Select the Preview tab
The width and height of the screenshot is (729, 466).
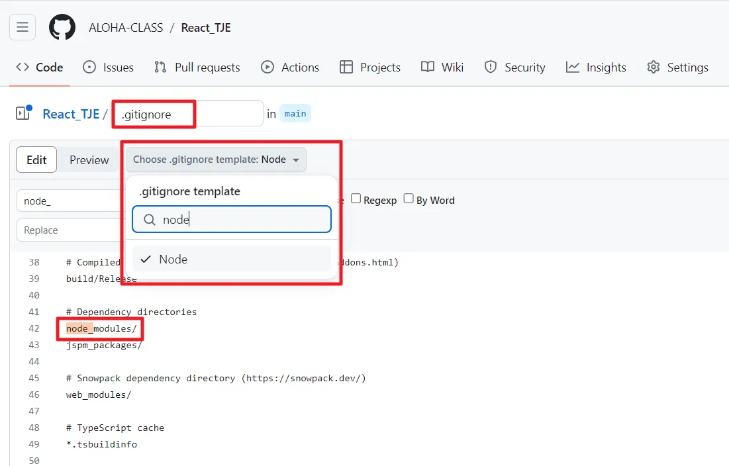point(89,160)
